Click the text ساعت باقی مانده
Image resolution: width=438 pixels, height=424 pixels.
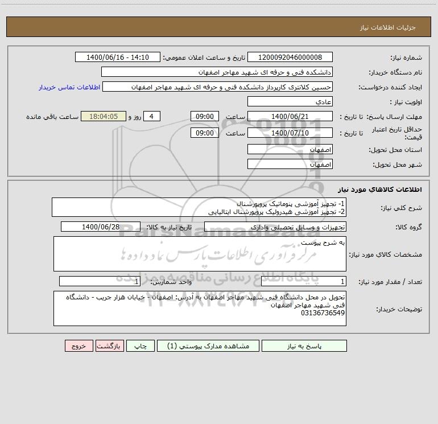pyautogui.click(x=52, y=117)
